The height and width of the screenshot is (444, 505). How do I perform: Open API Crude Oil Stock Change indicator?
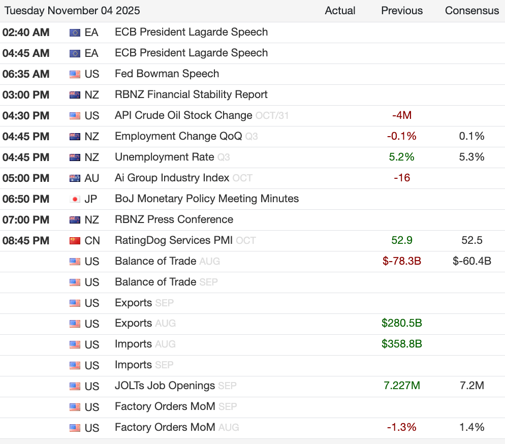(183, 115)
